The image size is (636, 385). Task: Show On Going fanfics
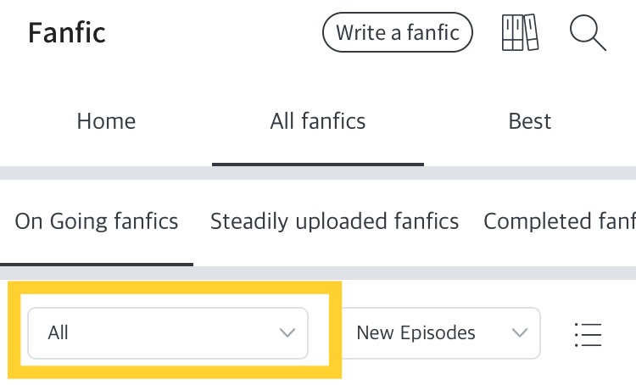coord(97,222)
